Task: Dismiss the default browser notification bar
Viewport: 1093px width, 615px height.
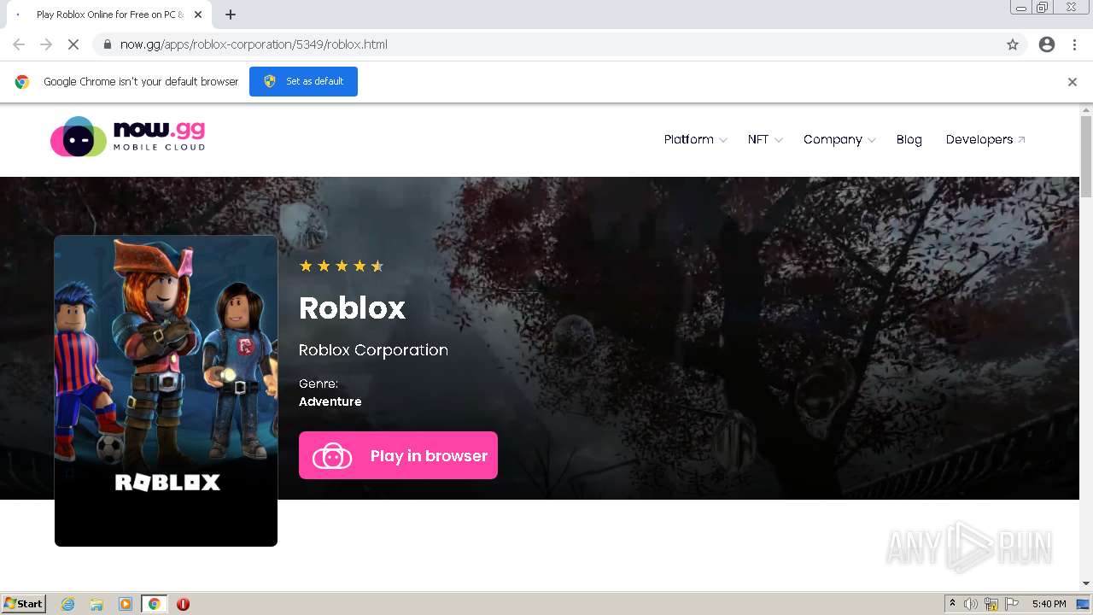Action: pos(1073,82)
